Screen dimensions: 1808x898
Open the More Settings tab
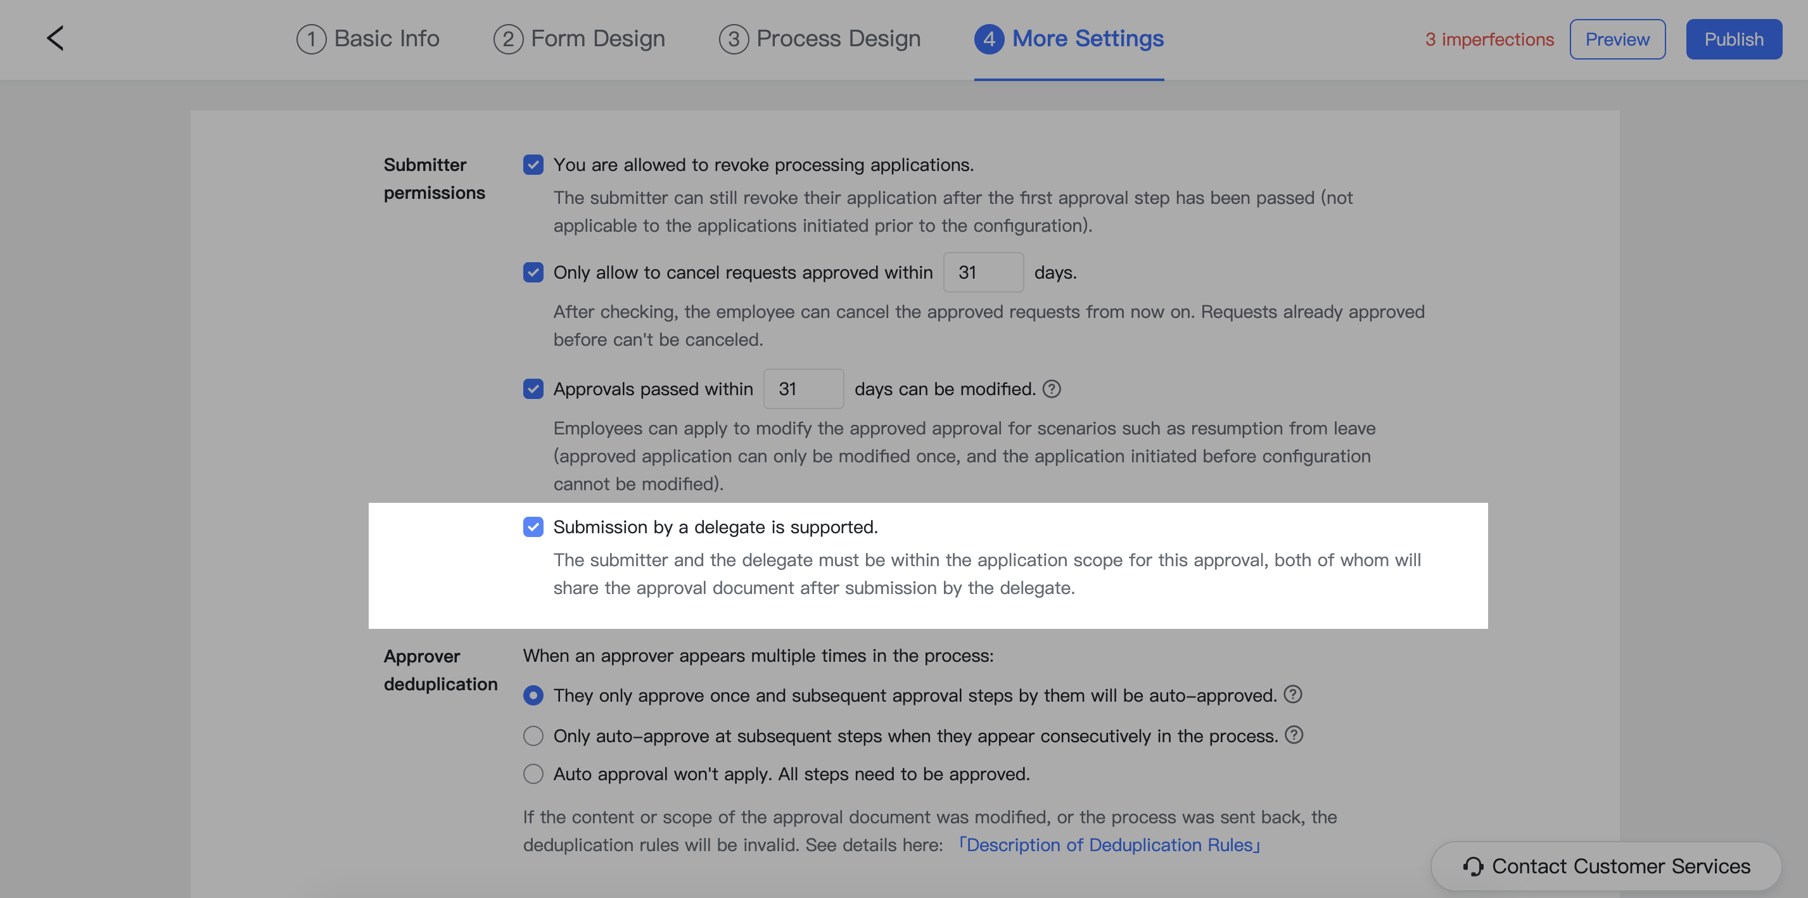pyautogui.click(x=1069, y=39)
